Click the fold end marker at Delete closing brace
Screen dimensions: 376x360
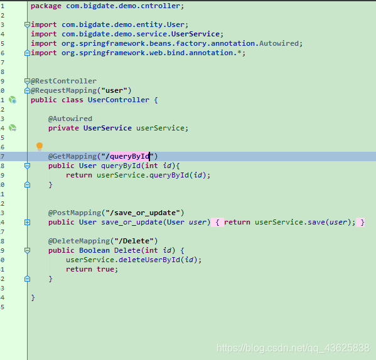(27, 279)
